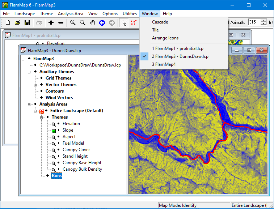
Task: Click the plus (add) toolbar icon
Action: coord(51,22)
